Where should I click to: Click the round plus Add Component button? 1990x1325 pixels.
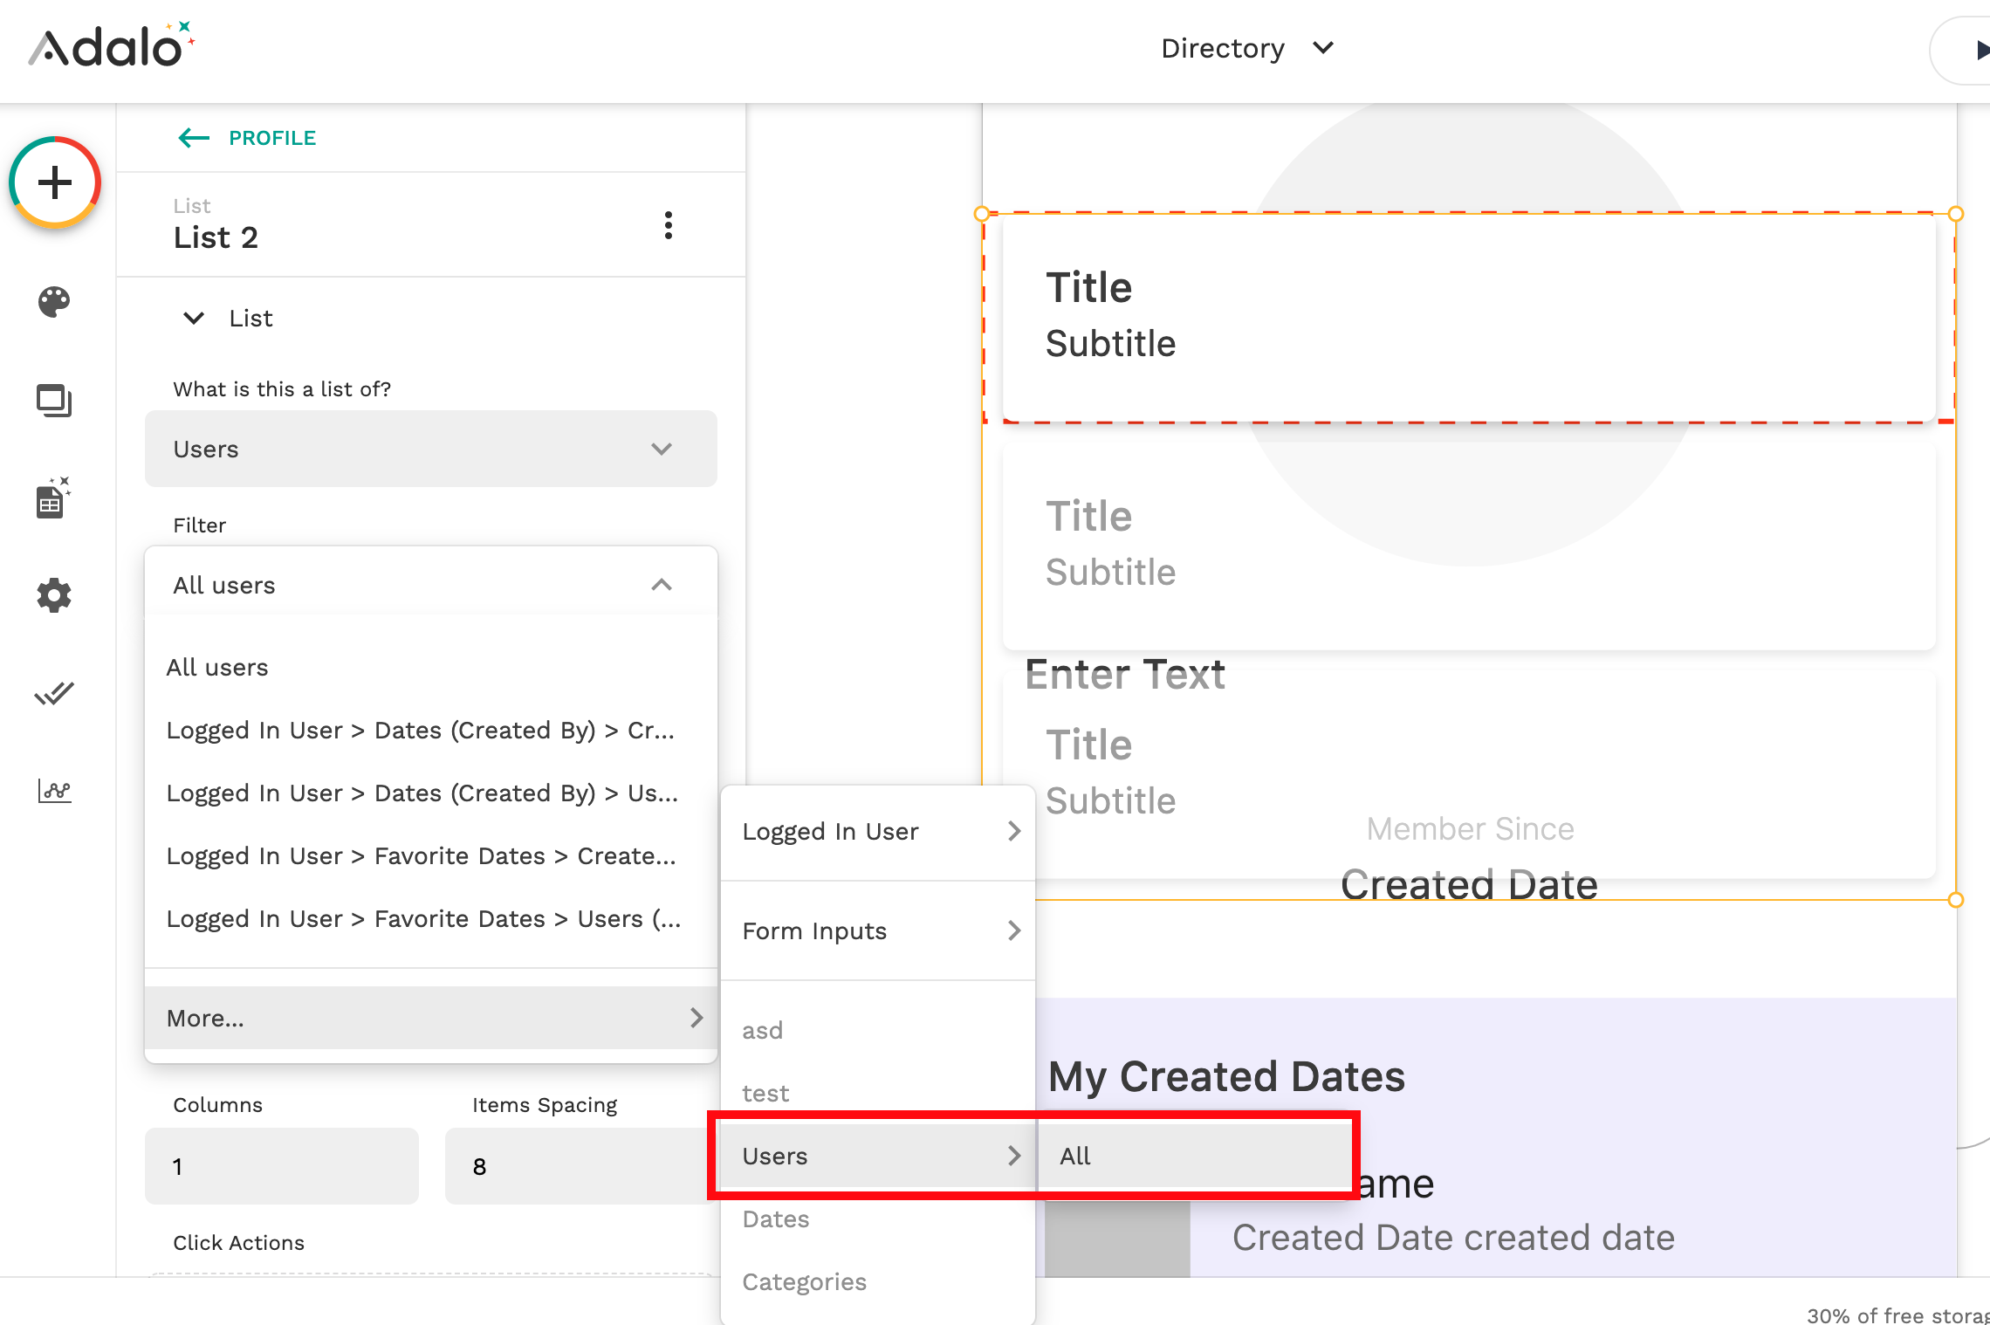55,182
